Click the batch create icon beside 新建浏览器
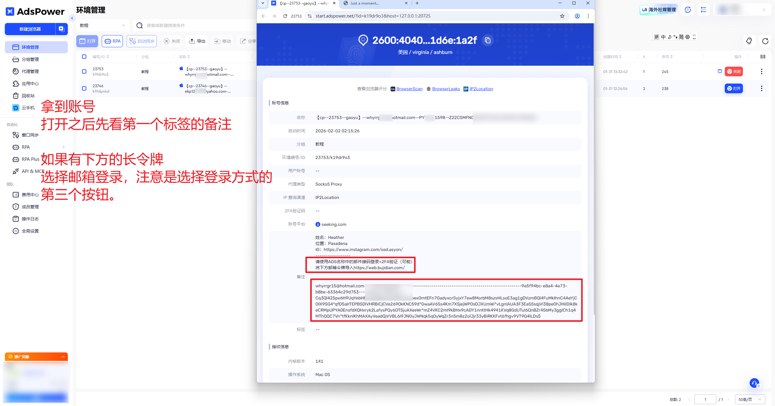The width and height of the screenshot is (775, 406). [x=61, y=29]
